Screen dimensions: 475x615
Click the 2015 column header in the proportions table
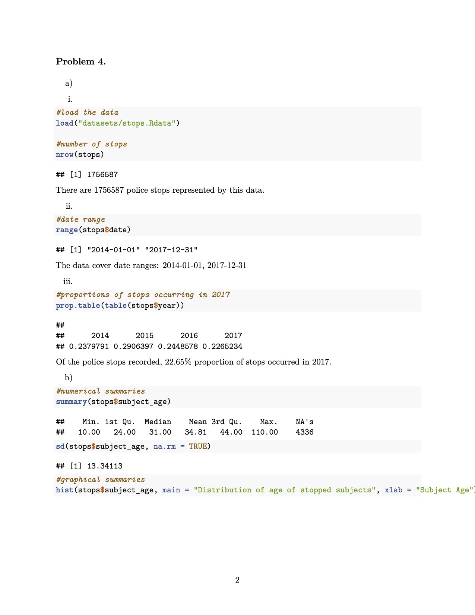click(145, 335)
